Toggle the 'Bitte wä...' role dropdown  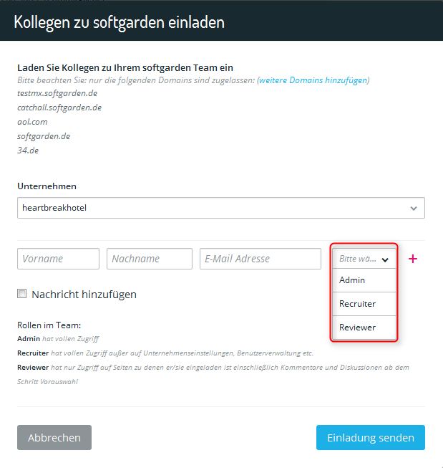[364, 259]
